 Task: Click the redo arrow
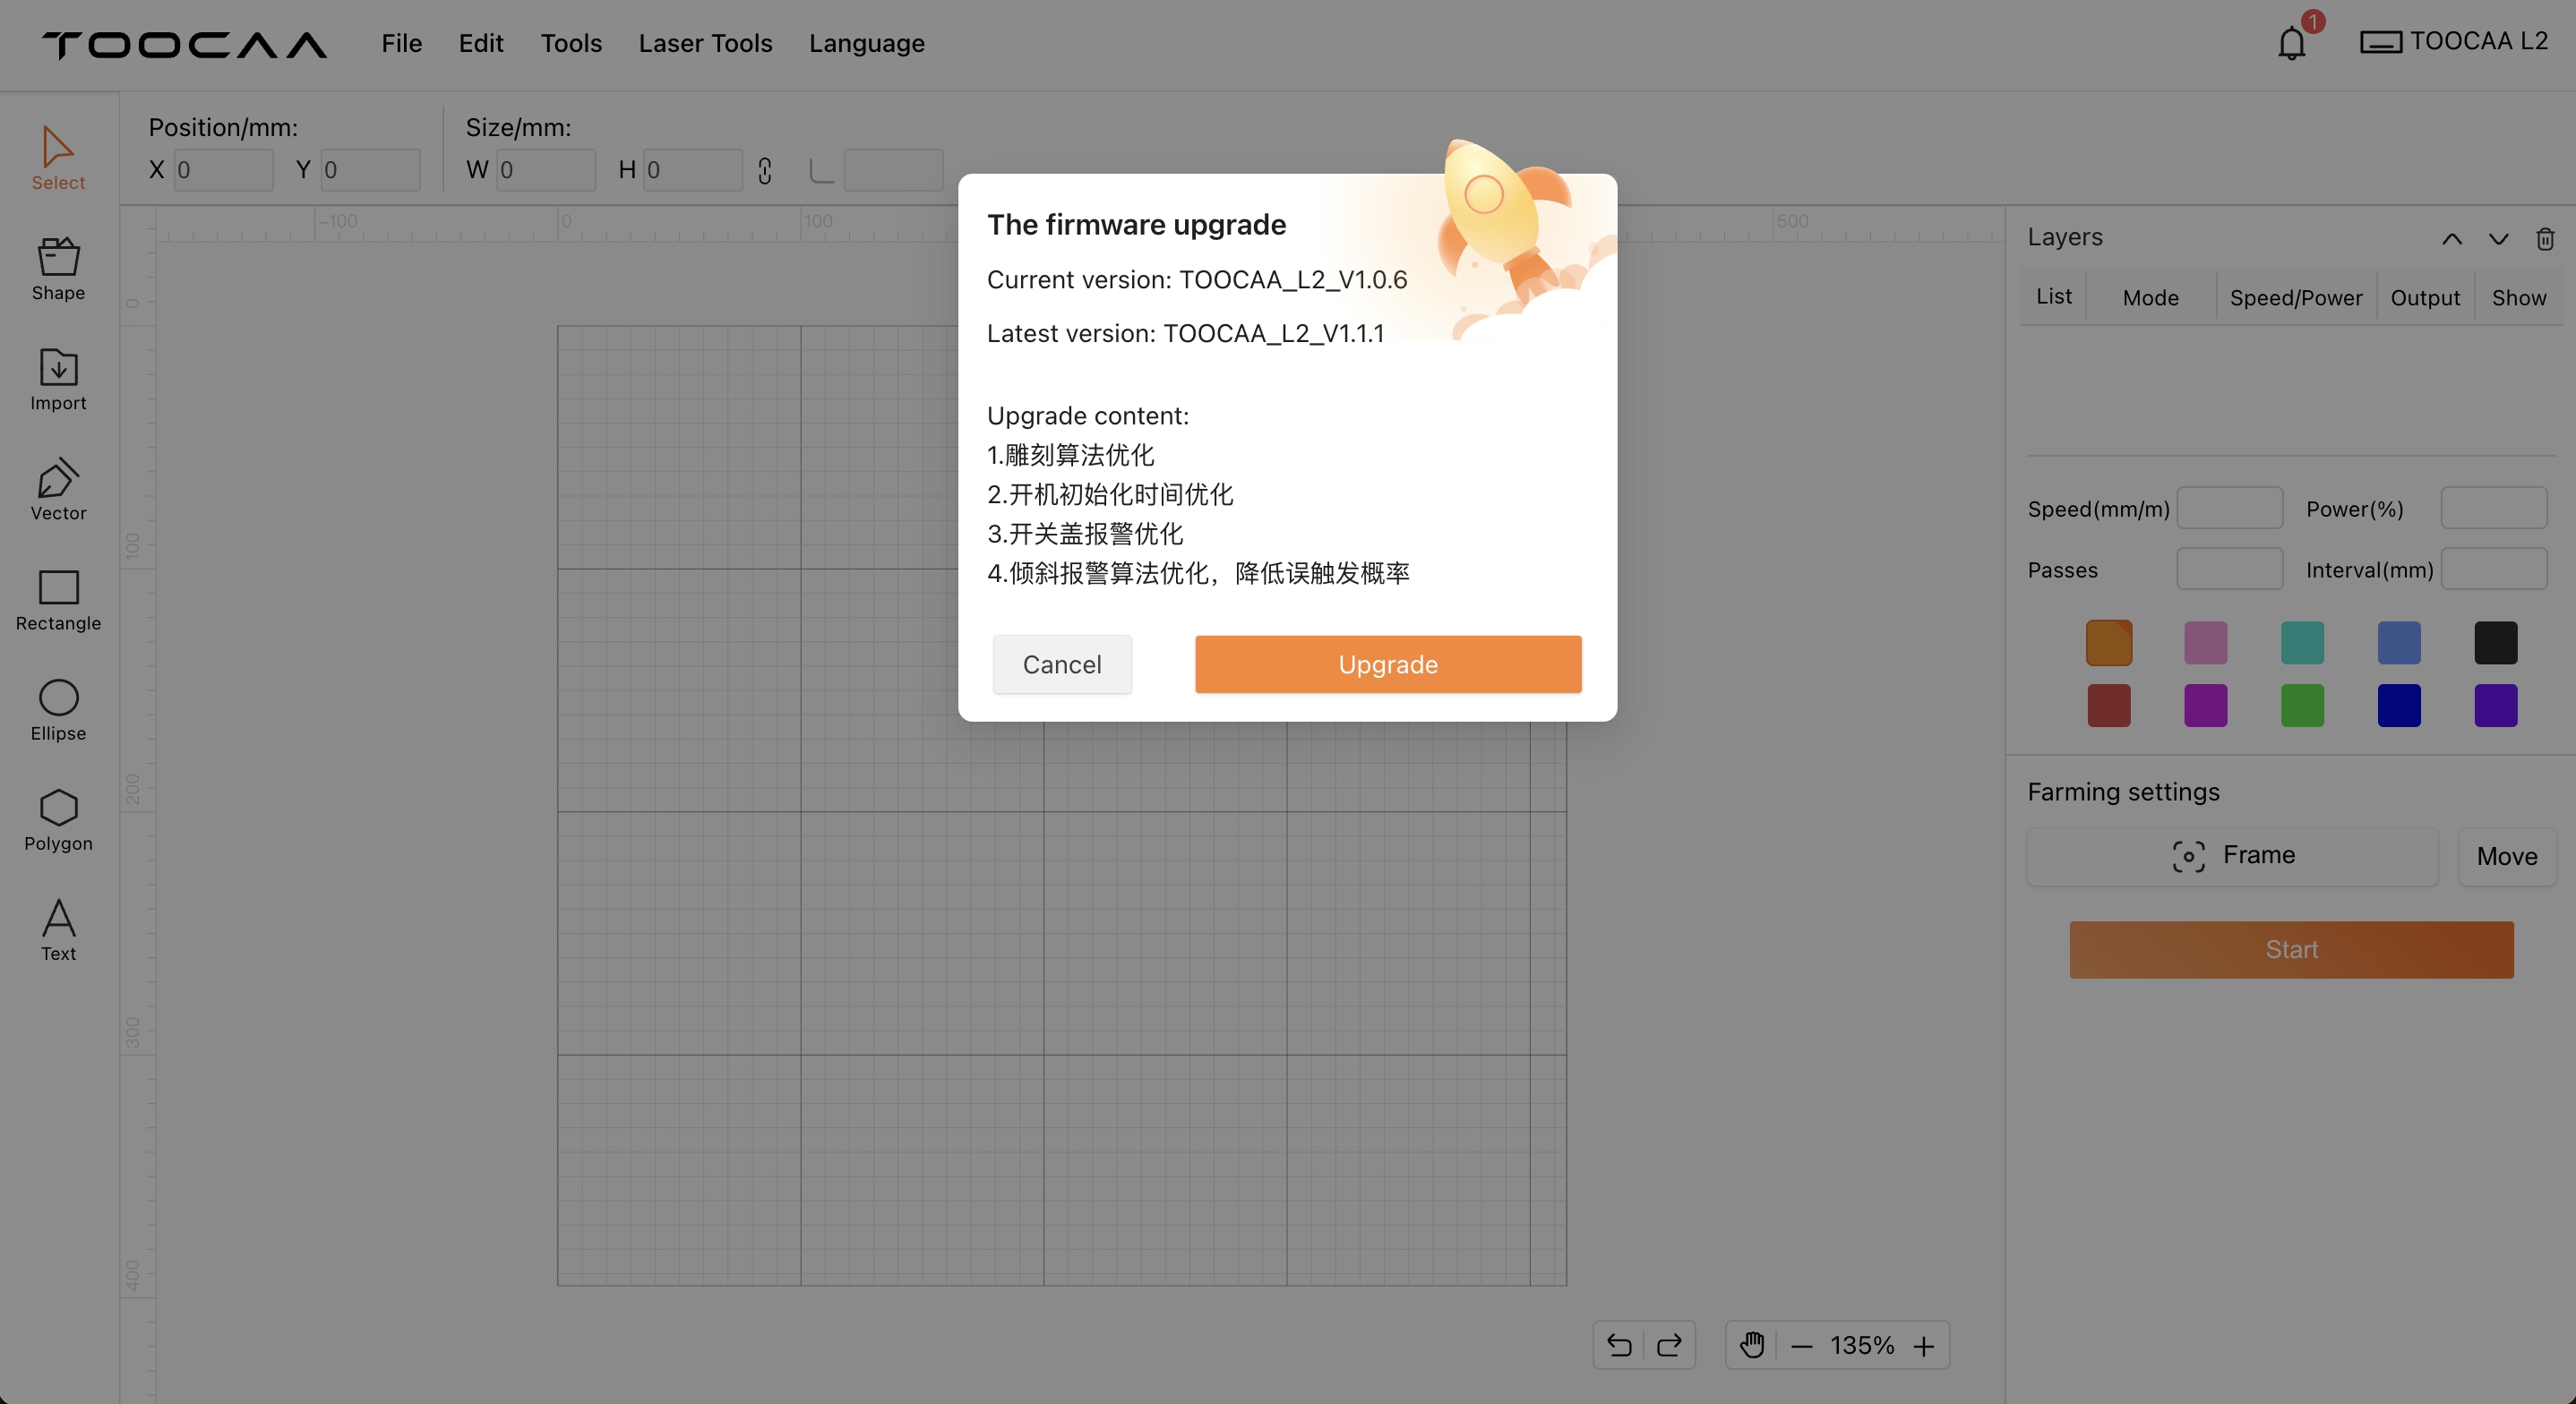point(1669,1345)
